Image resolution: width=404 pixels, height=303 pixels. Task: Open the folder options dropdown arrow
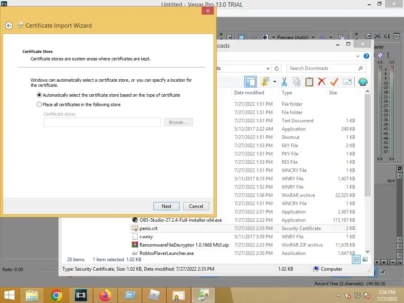click(275, 82)
